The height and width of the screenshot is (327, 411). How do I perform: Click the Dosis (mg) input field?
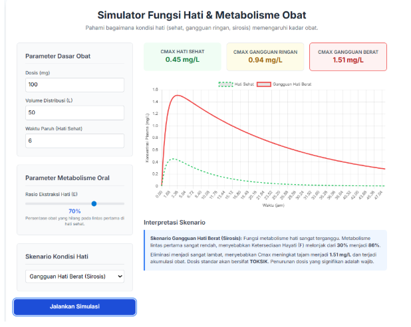[x=74, y=84]
